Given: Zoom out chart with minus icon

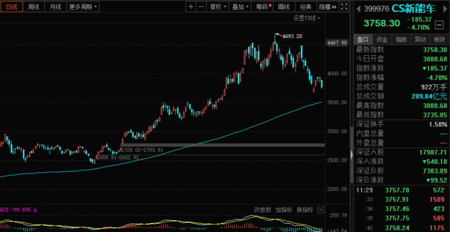Looking at the screenshot, I should [x=201, y=7].
